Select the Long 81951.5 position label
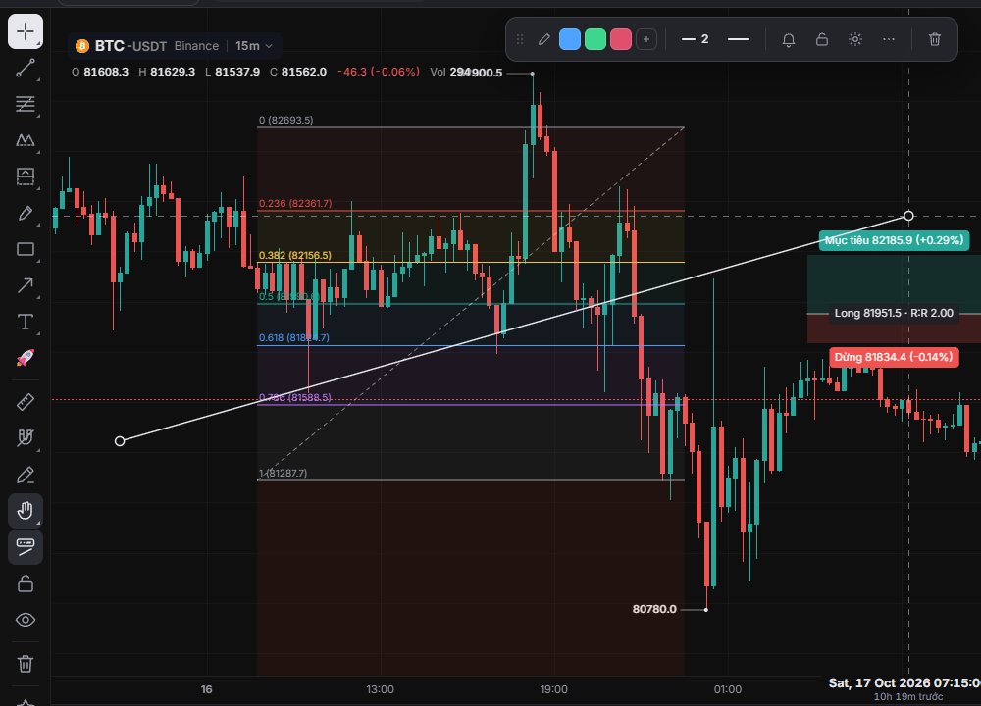The image size is (981, 706). (x=894, y=313)
